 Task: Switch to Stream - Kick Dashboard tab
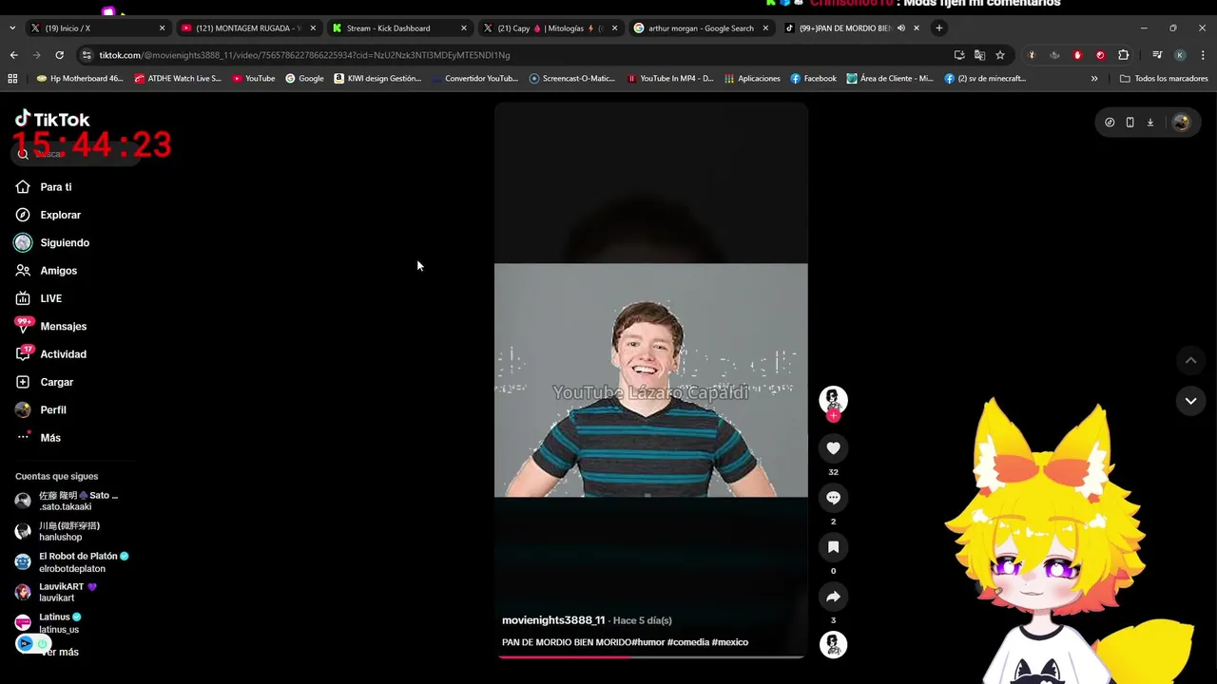tap(398, 28)
